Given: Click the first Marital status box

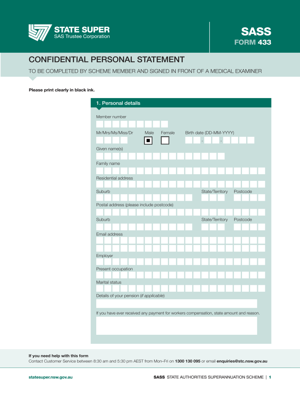Looking at the screenshot, I should tap(100, 288).
